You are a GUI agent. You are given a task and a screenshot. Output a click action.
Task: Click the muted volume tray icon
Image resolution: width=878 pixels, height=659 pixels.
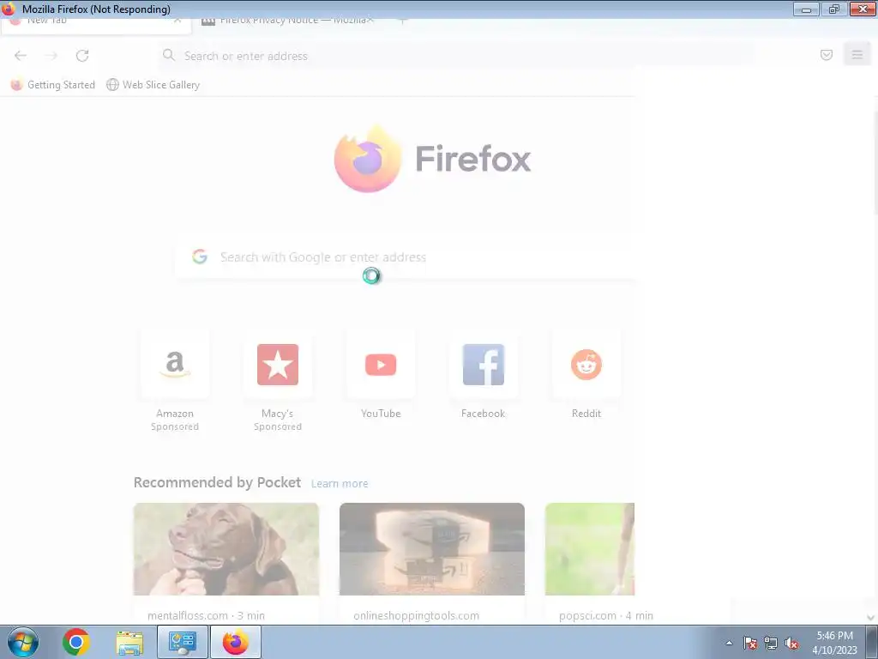coord(791,643)
